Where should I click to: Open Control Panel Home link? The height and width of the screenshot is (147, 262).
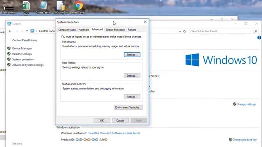pos(25,40)
